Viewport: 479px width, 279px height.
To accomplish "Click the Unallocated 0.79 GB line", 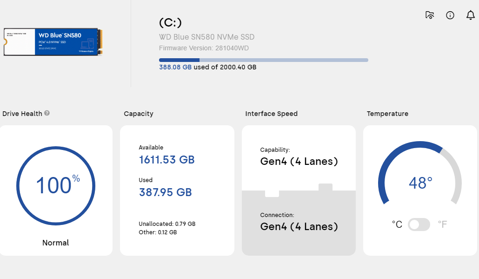I will click(167, 224).
